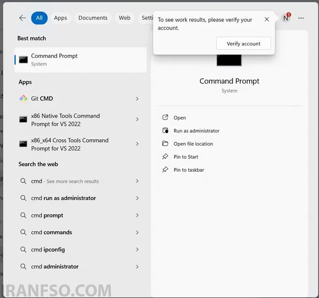319x298 pixels.
Task: Click the magnifier icon next to cmd administrator
Action: click(23, 267)
